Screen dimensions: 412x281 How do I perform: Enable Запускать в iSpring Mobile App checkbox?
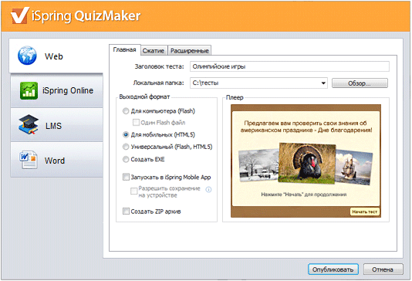point(126,177)
